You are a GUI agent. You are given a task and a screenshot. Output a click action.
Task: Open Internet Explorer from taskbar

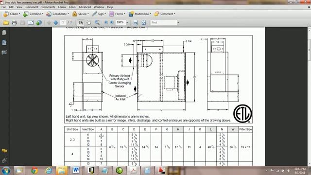click(49, 171)
